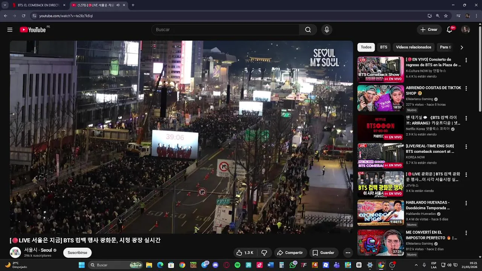Open the browser zoom magnifier icon

[x=438, y=16]
